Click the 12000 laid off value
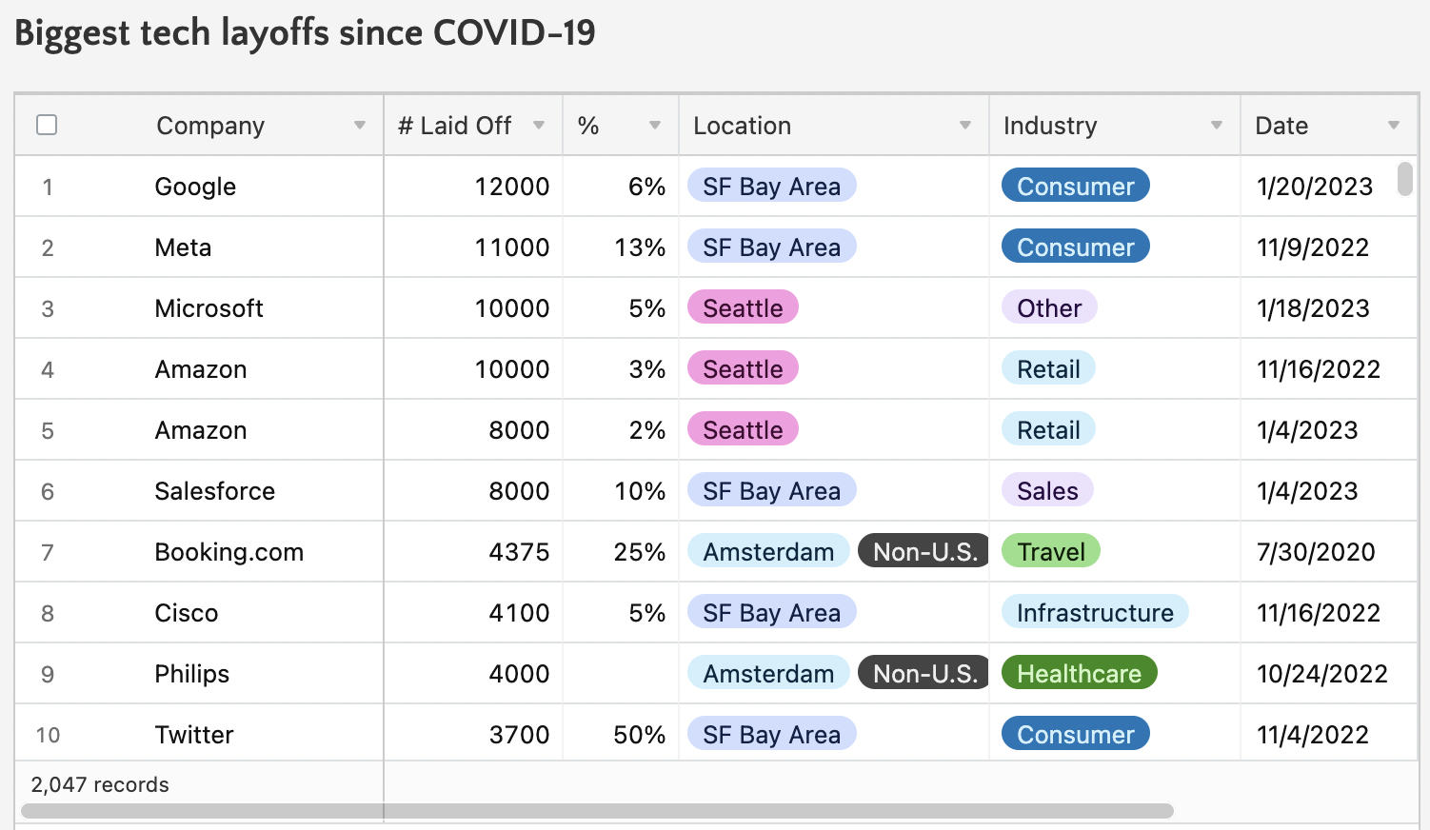This screenshot has width=1430, height=830. pos(512,187)
